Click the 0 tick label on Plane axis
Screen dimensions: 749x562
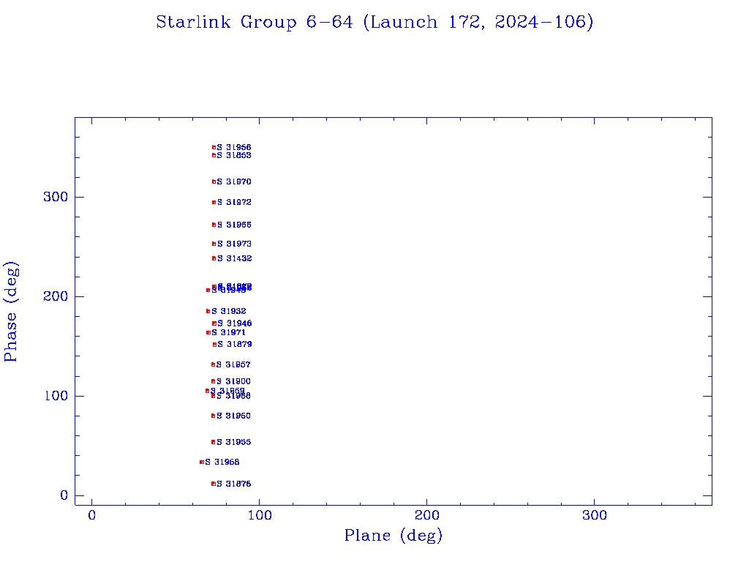pyautogui.click(x=91, y=515)
